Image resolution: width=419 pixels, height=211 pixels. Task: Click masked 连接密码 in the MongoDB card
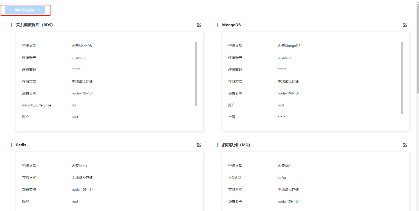point(282,69)
